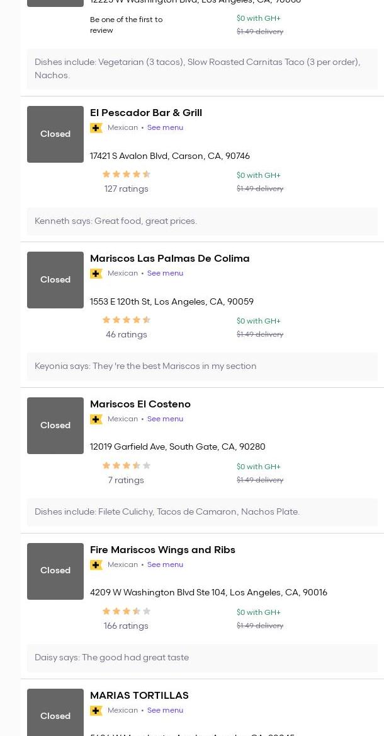
Task: Open See menu for MARIAS TORTILLAS
Action: pos(165,711)
